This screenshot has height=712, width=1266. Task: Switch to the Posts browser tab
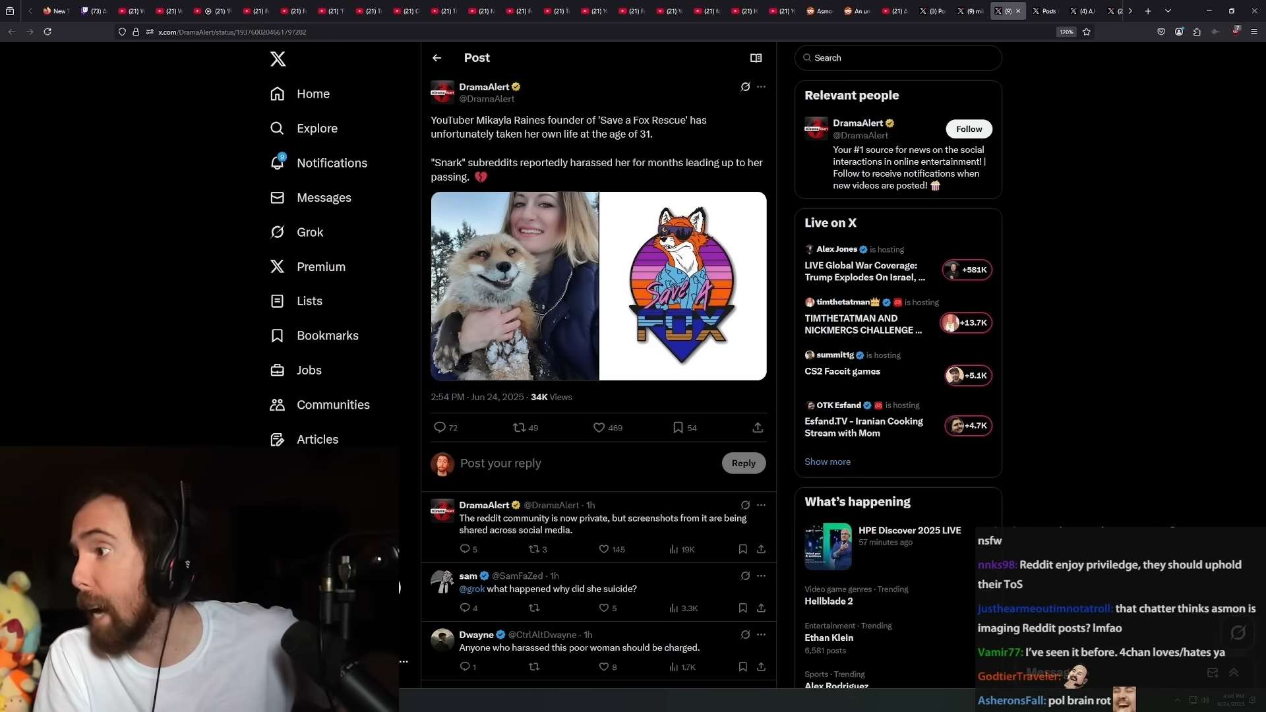click(1044, 11)
